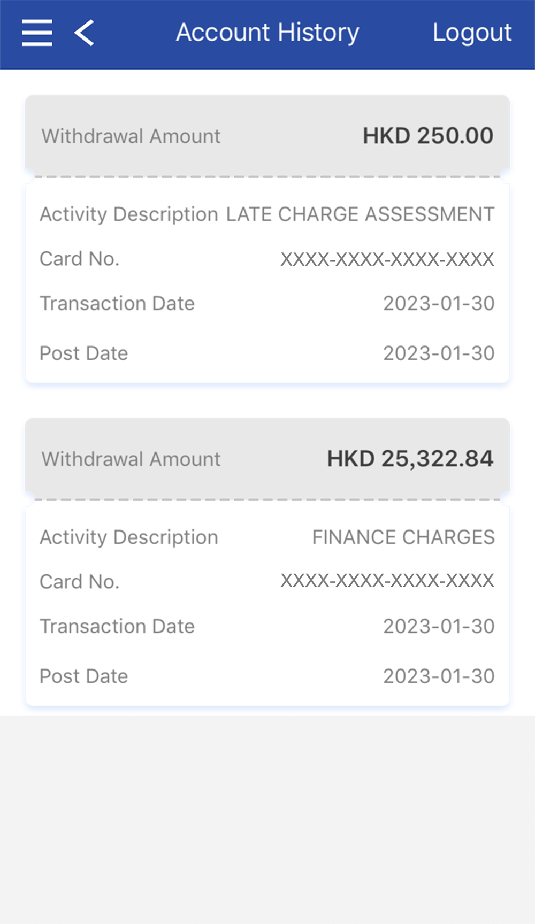This screenshot has width=535, height=924.
Task: Select the first card number XXXX-XXXX-XXXX-XXXX
Action: tap(387, 259)
